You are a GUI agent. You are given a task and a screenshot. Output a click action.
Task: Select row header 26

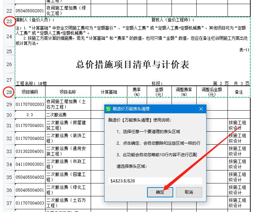tap(9, 64)
